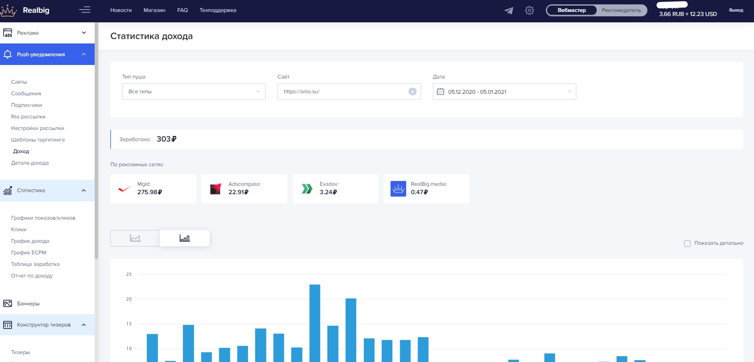Open the date range dropdown
This screenshot has width=754, height=362.
click(504, 92)
